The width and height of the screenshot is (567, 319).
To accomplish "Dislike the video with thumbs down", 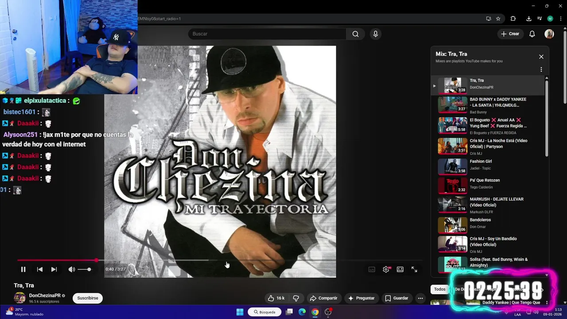I will tap(296, 298).
